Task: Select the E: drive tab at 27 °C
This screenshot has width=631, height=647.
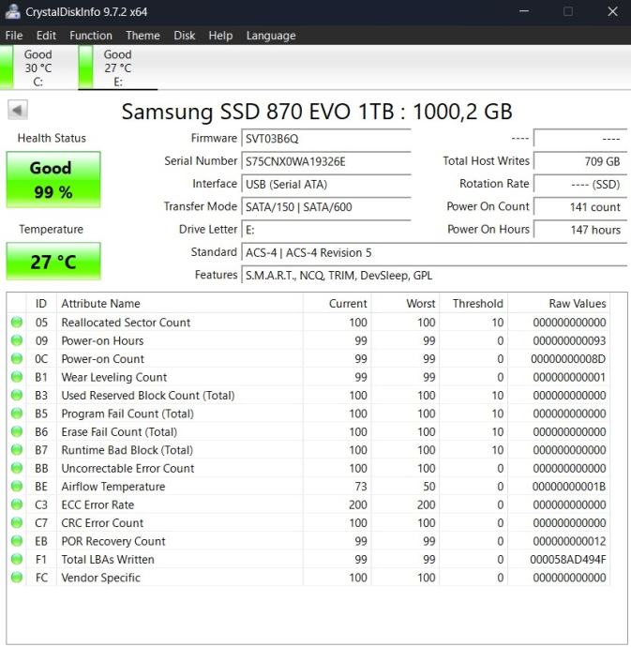Action: (117, 68)
